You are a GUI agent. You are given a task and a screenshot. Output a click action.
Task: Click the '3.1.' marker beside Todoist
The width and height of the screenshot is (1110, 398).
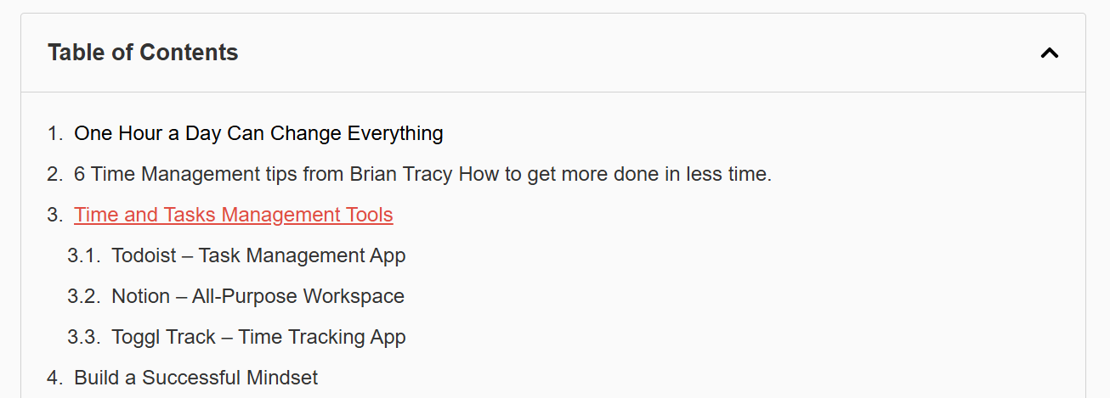(x=84, y=256)
